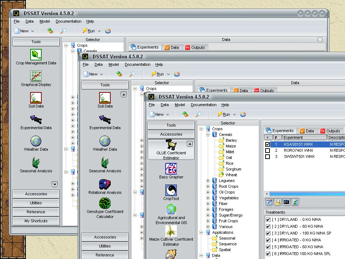Open Run dropdown arrow in front window
Image resolution: width=345 pixels, height=259 pixels.
[x=234, y=114]
